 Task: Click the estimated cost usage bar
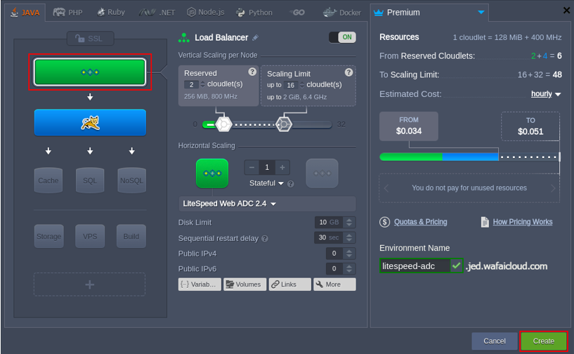(x=470, y=157)
